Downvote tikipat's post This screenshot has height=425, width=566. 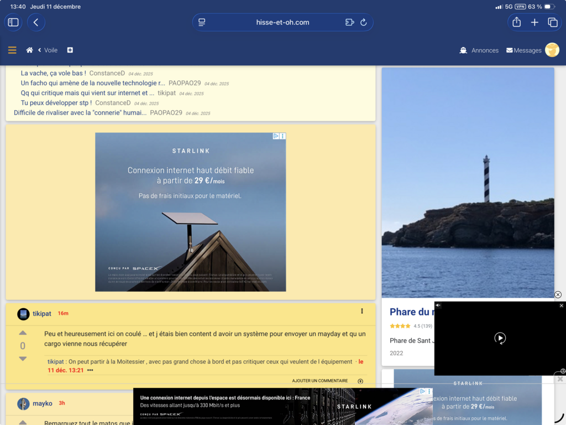pyautogui.click(x=23, y=359)
